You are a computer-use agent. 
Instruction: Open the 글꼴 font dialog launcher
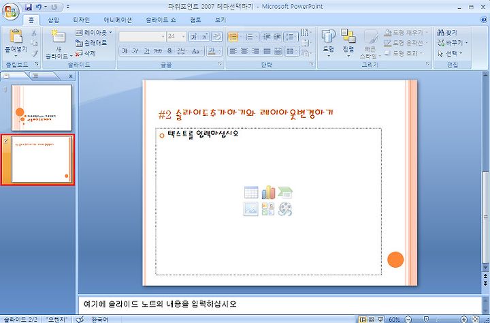click(220, 64)
